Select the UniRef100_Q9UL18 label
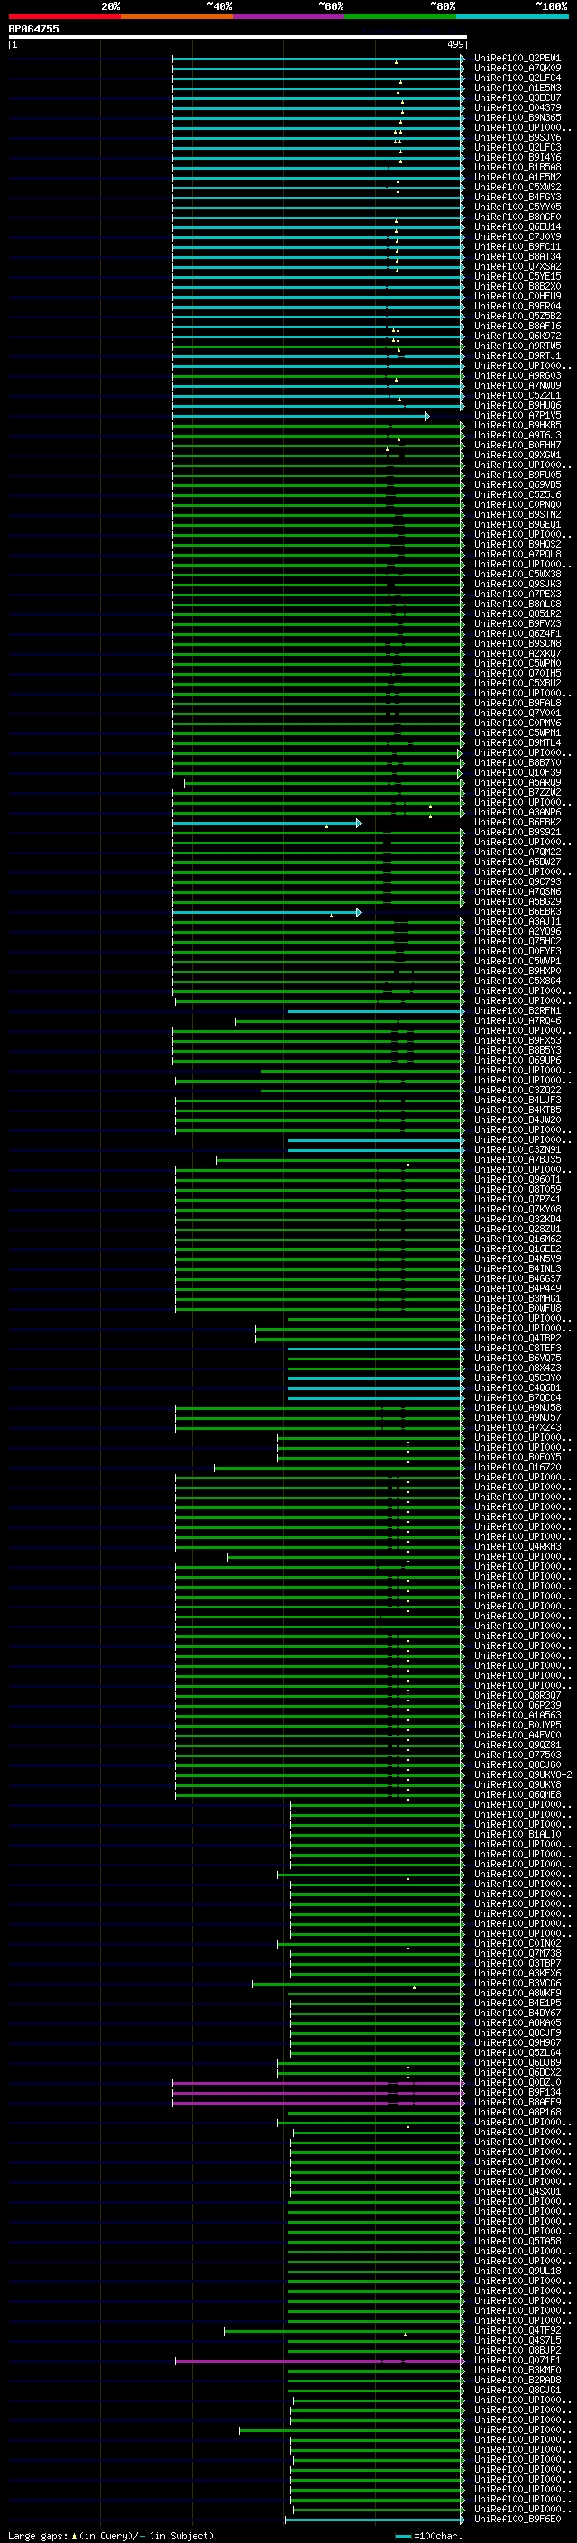The image size is (577, 2543). (517, 2271)
